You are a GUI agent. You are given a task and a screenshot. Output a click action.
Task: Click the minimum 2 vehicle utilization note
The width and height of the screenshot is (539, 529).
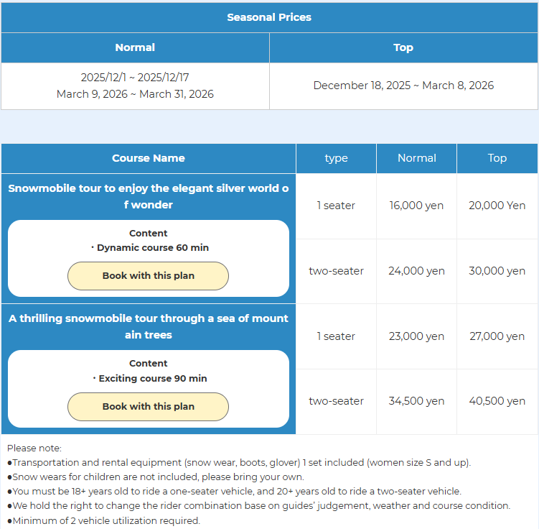pos(106,520)
